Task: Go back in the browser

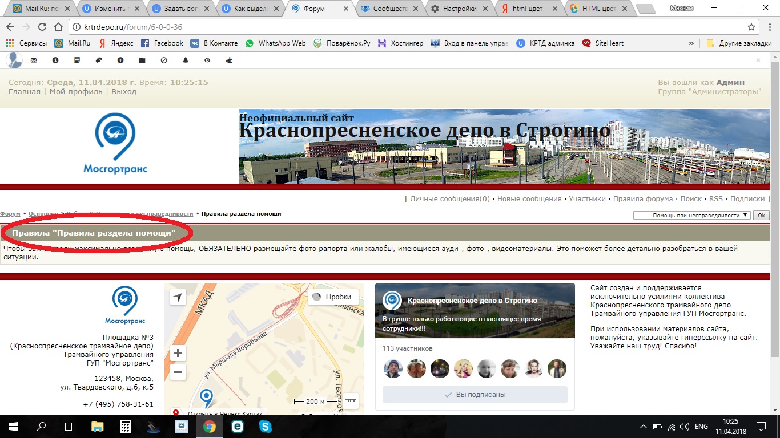Action: [x=10, y=27]
